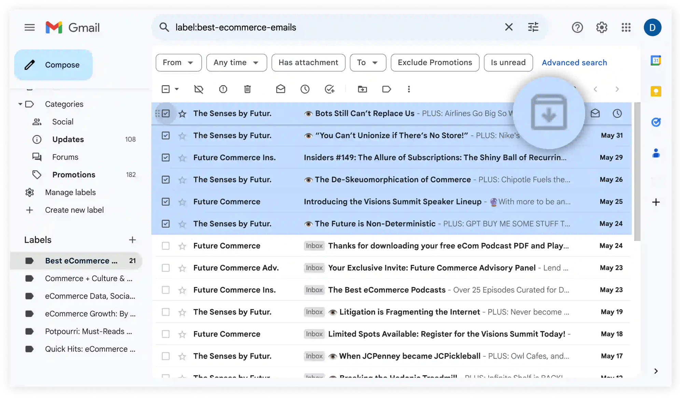Go to older results page
This screenshot has height=398, width=683.
617,89
